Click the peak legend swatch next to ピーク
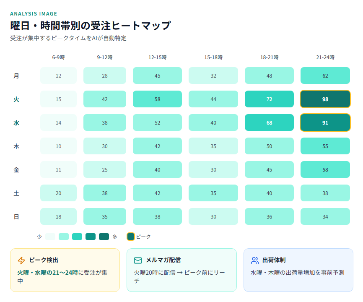The image size is (363, 302). click(130, 237)
